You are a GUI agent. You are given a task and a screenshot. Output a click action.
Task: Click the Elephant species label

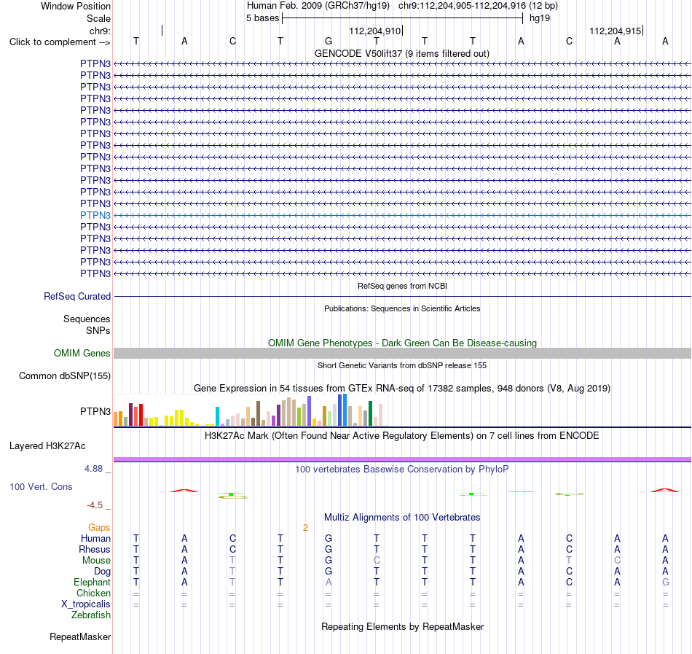92,582
